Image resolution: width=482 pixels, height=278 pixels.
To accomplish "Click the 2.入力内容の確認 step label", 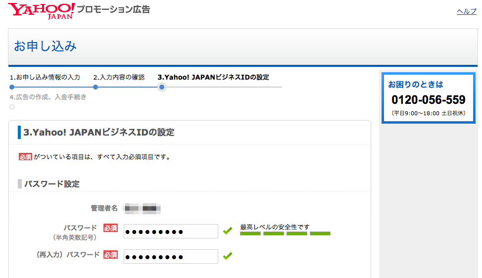I will tap(119, 77).
